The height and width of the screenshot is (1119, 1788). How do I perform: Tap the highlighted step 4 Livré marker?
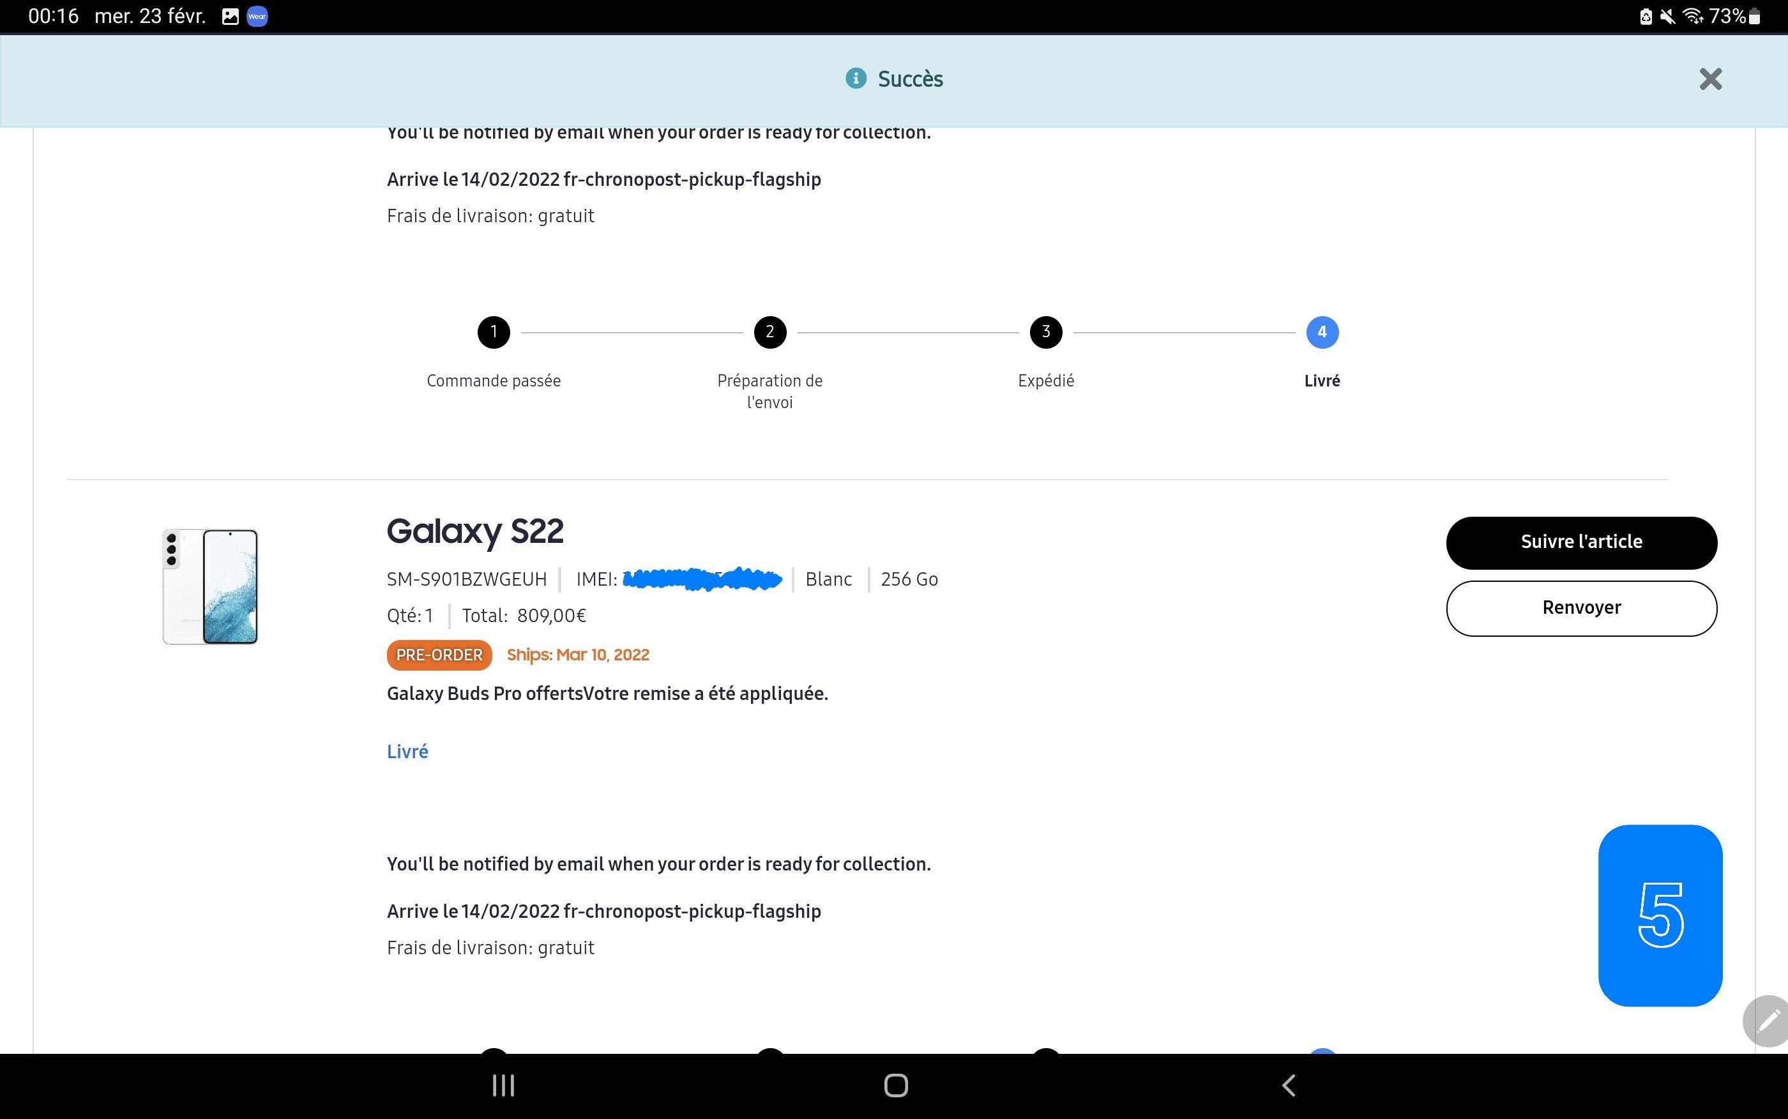tap(1322, 331)
